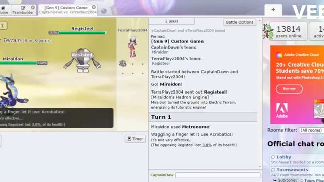Screen dimensions: 324x182
Task: Click the Tournaments chat bubble icon
Action: coord(273,170)
